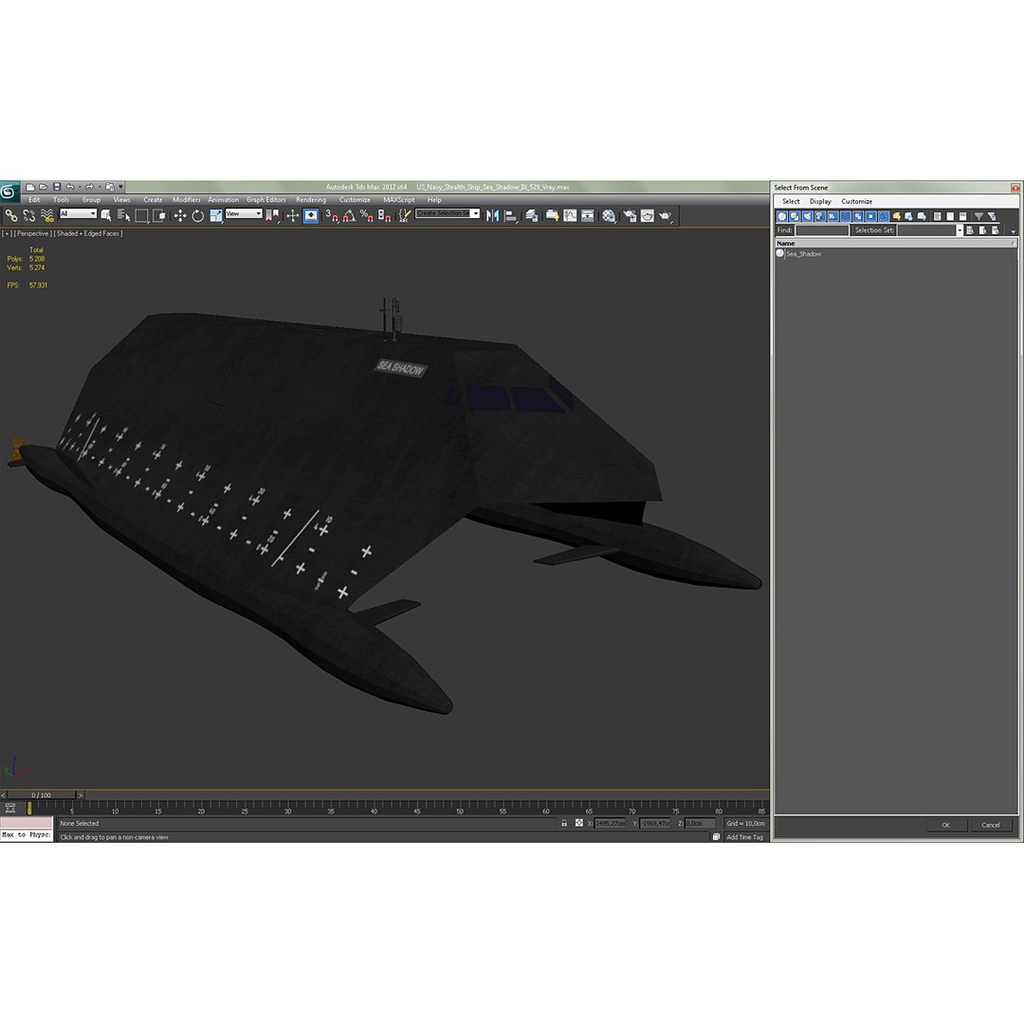
Task: Activate the Select Object tool
Action: pos(106,215)
